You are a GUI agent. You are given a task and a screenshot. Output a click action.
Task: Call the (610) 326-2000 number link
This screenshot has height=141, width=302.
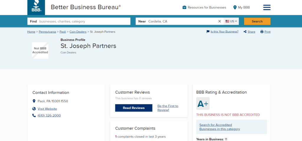pos(49,115)
